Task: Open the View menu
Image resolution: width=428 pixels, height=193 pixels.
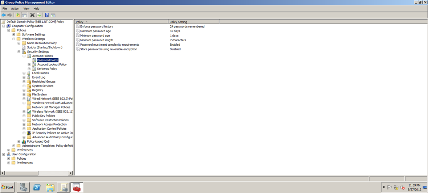Action: [27, 9]
